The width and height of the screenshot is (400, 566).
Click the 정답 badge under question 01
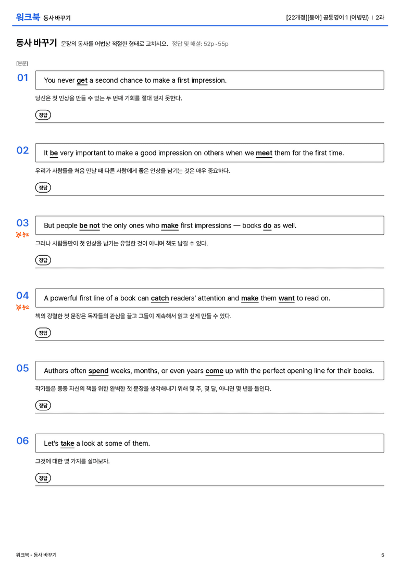pos(43,115)
